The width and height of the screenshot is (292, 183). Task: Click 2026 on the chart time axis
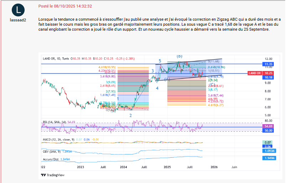214,167
